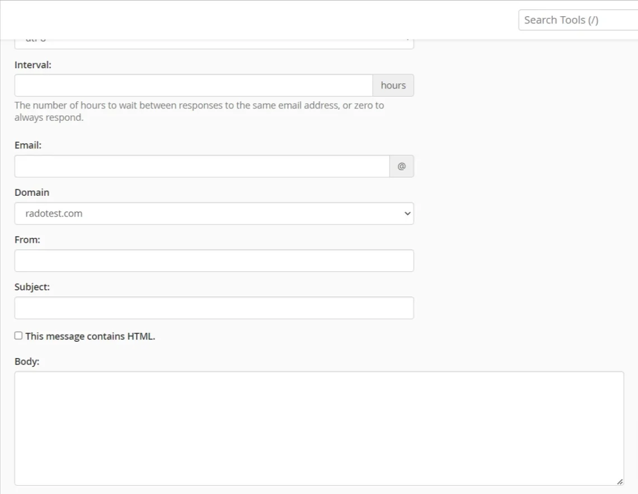Click the Email address input field
This screenshot has width=638, height=494.
[x=201, y=166]
